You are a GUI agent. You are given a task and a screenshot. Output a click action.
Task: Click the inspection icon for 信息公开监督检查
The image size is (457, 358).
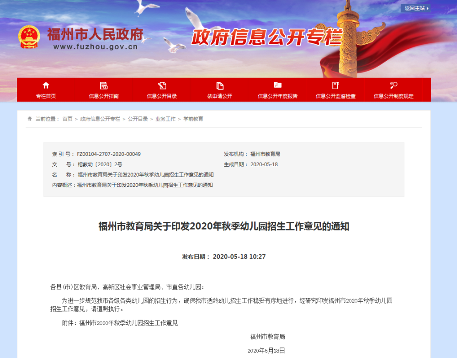[x=335, y=85]
